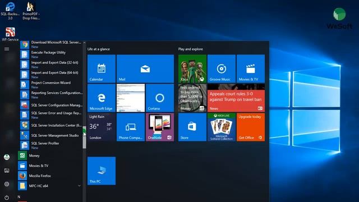Image resolution: width=359 pixels, height=202 pixels.
Task: Open WF-Service desktop shortcut
Action: point(10,34)
